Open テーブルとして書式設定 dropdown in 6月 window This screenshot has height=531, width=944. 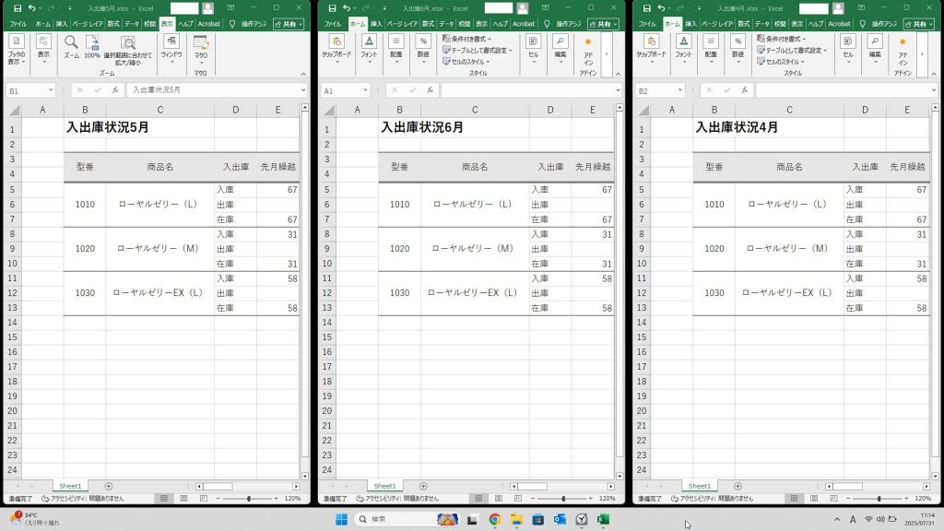(x=478, y=50)
